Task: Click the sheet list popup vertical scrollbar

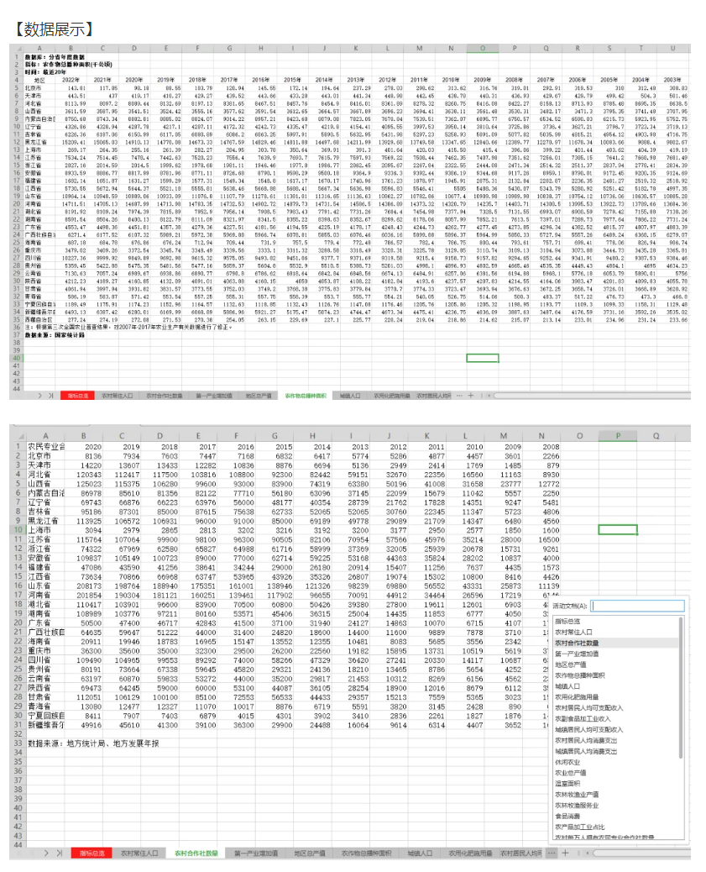Action: click(x=681, y=688)
